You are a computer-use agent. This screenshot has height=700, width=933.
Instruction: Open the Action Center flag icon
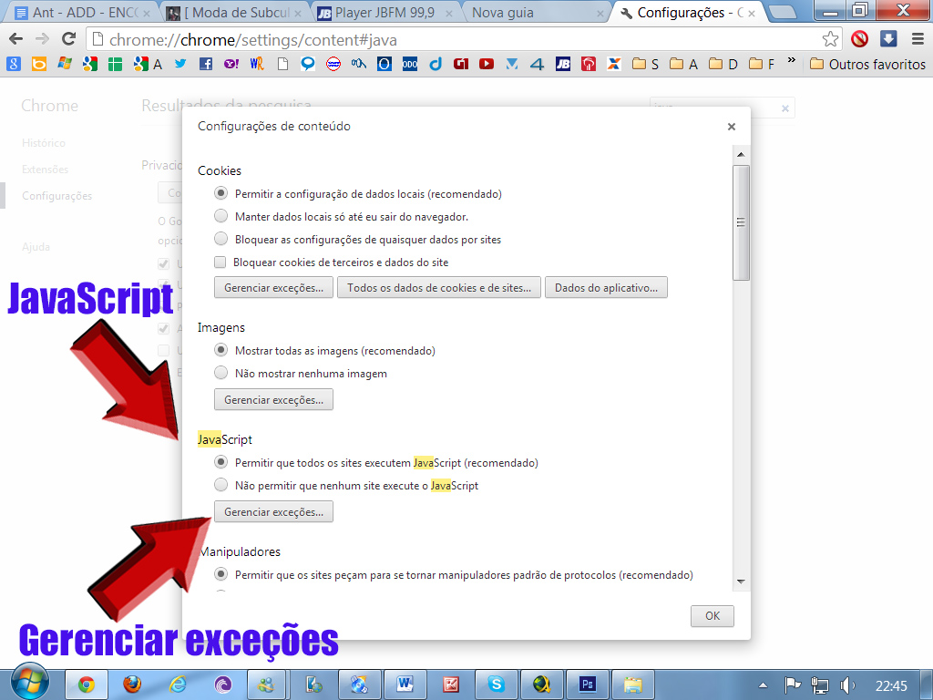[793, 685]
